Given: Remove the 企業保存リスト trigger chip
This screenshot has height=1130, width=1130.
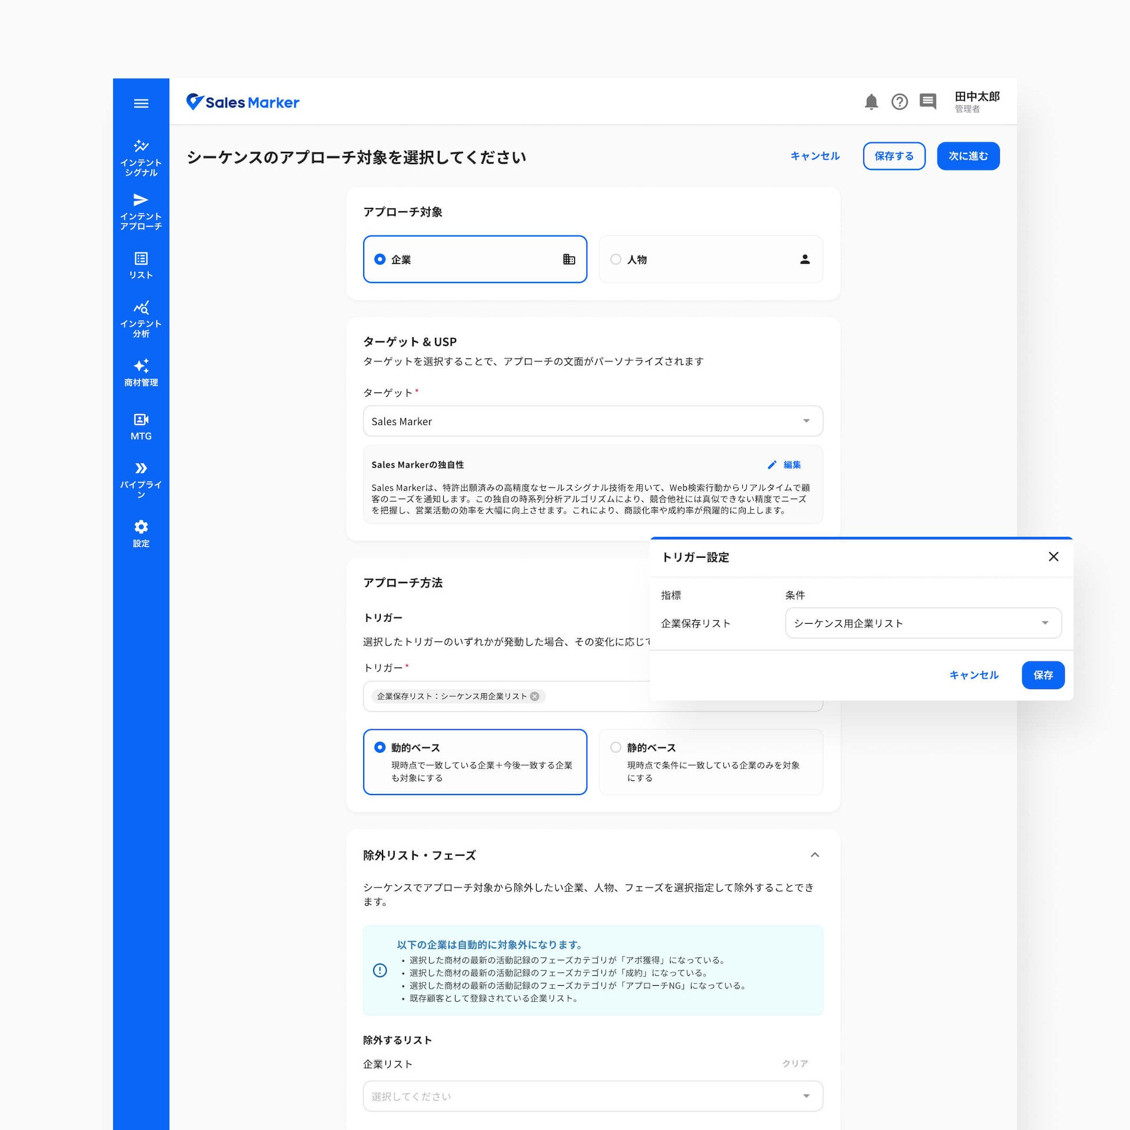Looking at the screenshot, I should pos(534,696).
